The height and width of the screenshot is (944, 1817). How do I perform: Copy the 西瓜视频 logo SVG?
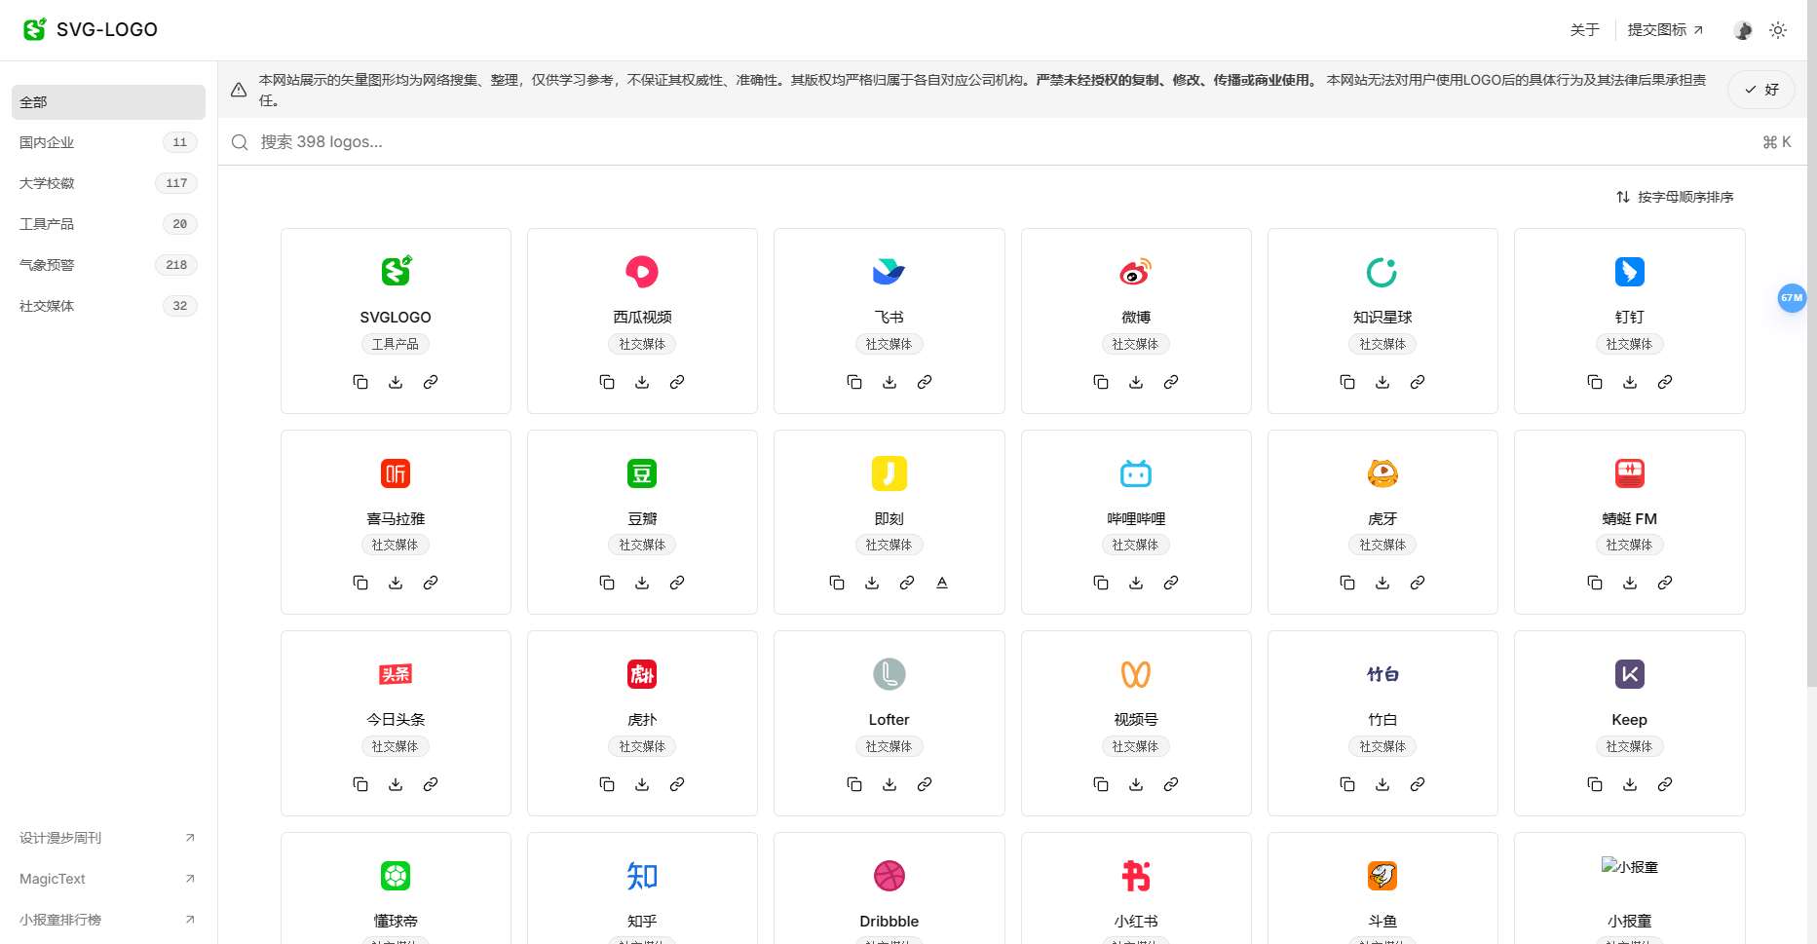[x=607, y=382]
